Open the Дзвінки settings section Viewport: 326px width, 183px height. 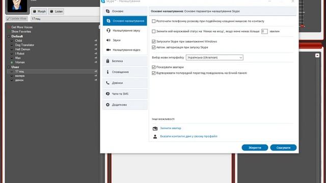tap(125, 83)
